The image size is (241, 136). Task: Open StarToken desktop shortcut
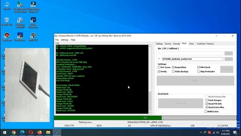point(20,37)
